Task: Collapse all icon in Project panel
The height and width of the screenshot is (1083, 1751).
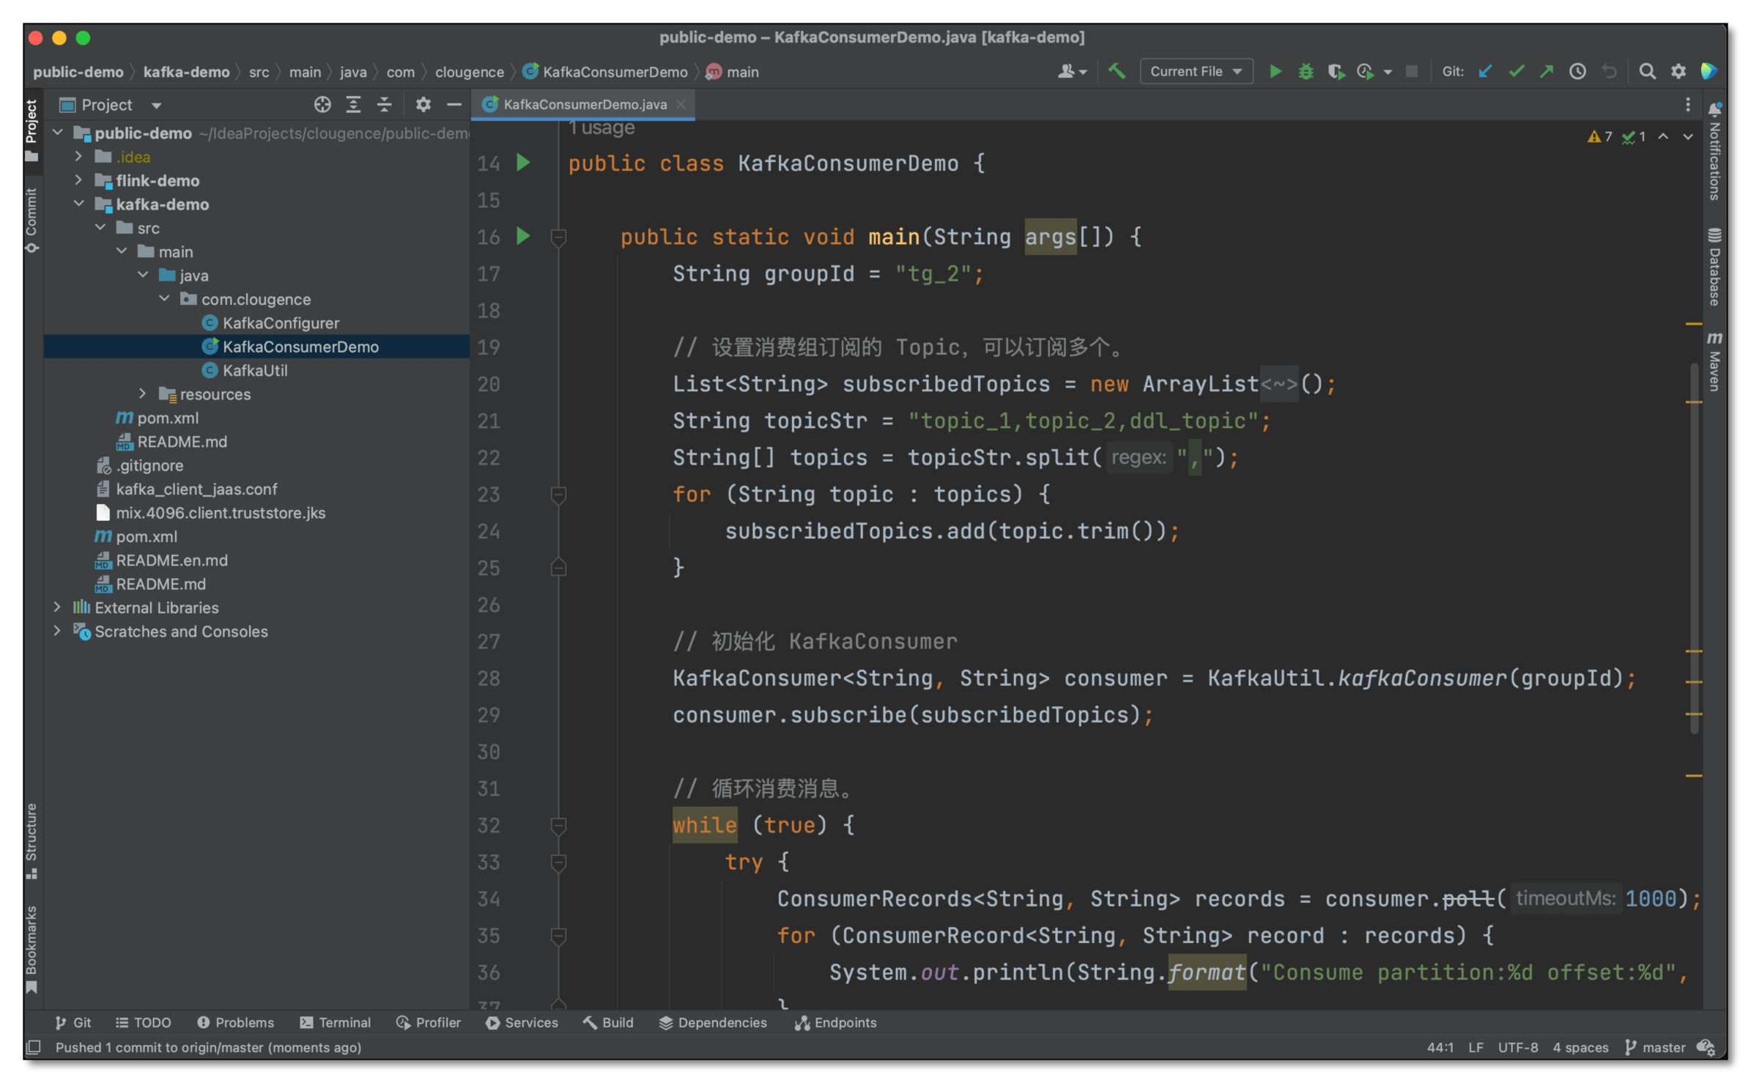Action: pyautogui.click(x=384, y=105)
